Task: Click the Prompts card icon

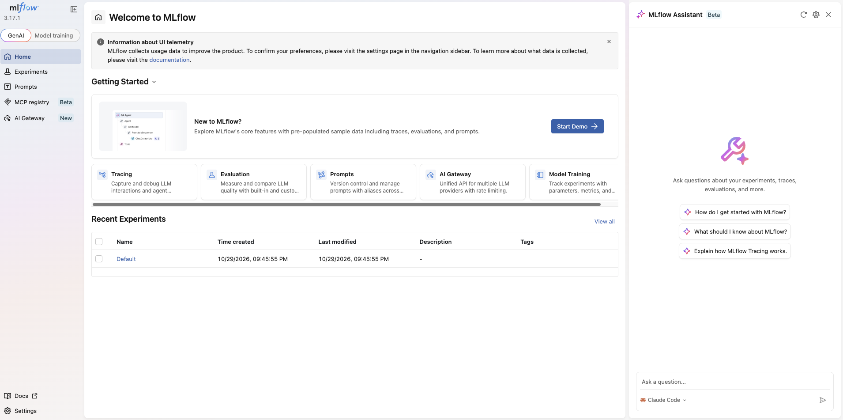Action: tap(321, 175)
